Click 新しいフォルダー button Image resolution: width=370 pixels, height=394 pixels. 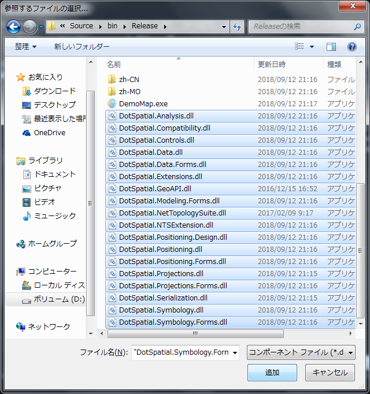click(x=82, y=46)
